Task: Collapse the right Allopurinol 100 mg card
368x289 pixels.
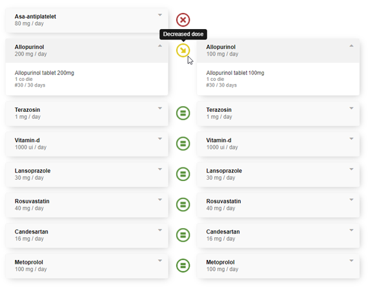Action: point(351,46)
